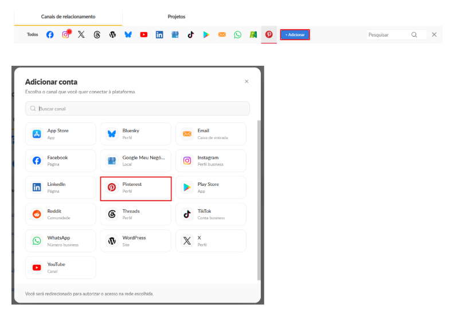Choose the TikTok Conta business card
Image resolution: width=454 pixels, height=310 pixels.
point(211,214)
